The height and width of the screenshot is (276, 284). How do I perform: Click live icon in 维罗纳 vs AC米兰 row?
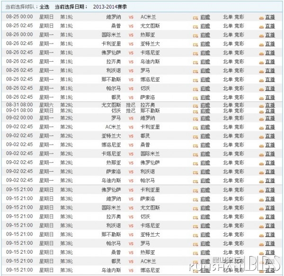[261, 18]
